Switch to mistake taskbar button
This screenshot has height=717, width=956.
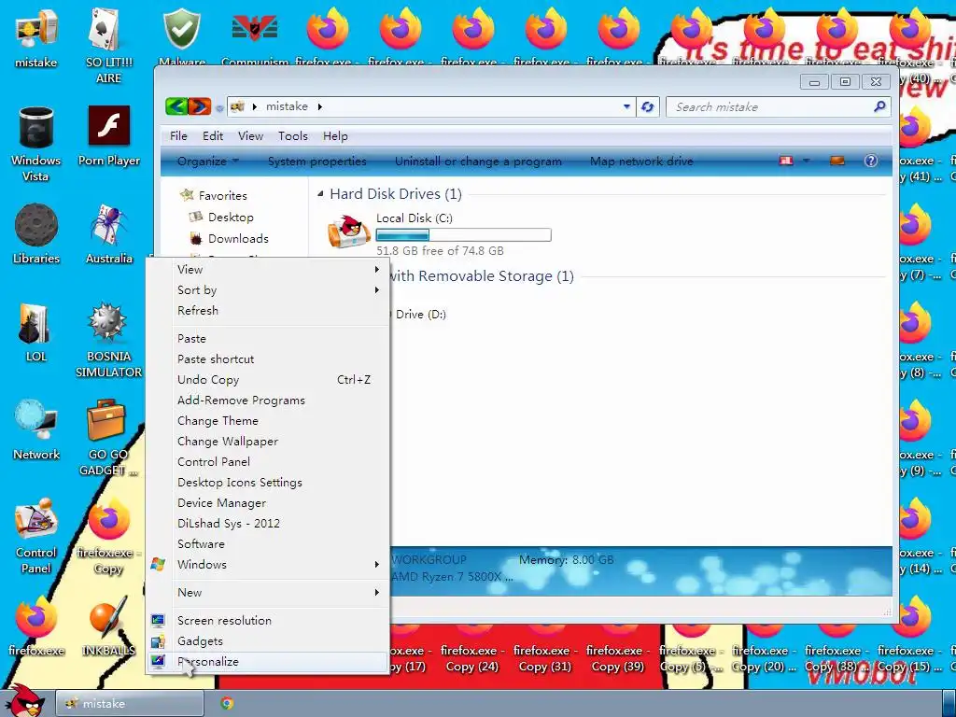tap(130, 703)
